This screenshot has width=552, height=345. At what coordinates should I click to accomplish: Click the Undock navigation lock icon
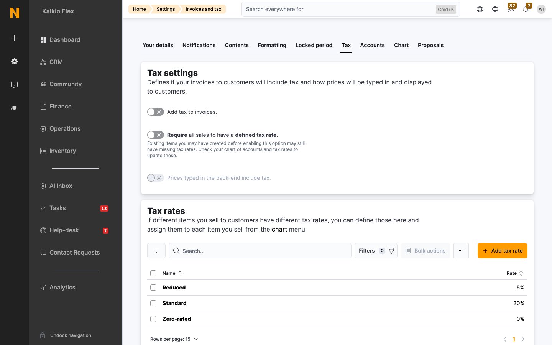pos(43,335)
